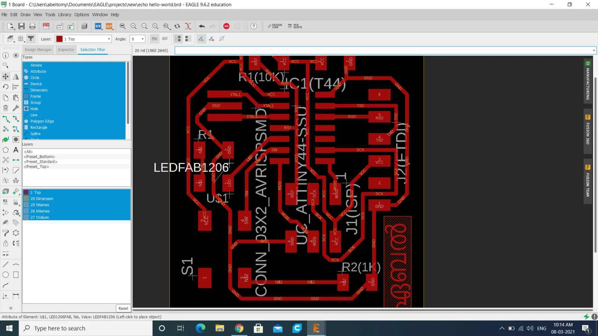Open the Design Link button
This screenshot has height=336, width=598.
pyautogui.click(x=275, y=26)
